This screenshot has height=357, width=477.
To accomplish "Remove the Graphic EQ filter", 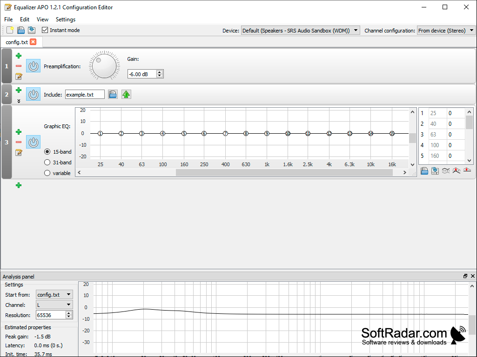I will pos(19,142).
